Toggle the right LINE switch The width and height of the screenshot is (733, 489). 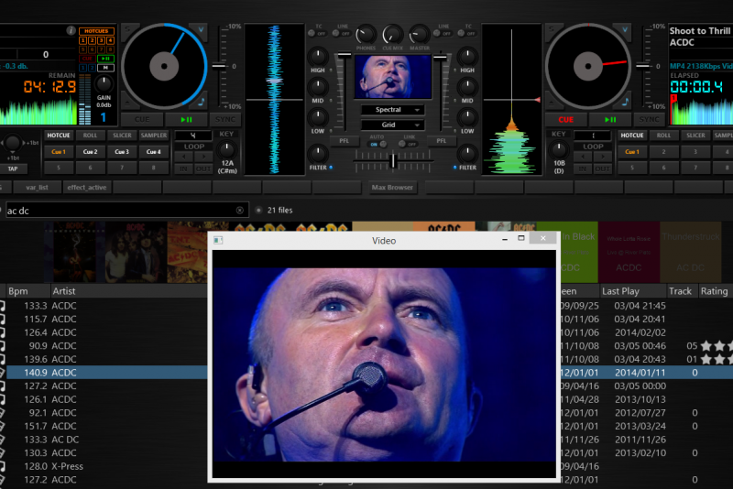pos(442,33)
